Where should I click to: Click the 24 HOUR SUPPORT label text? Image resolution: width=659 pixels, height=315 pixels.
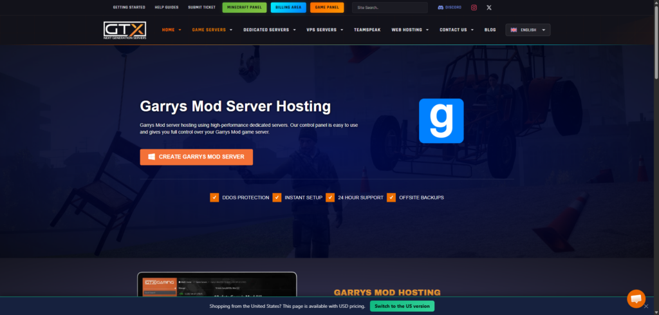(x=360, y=198)
